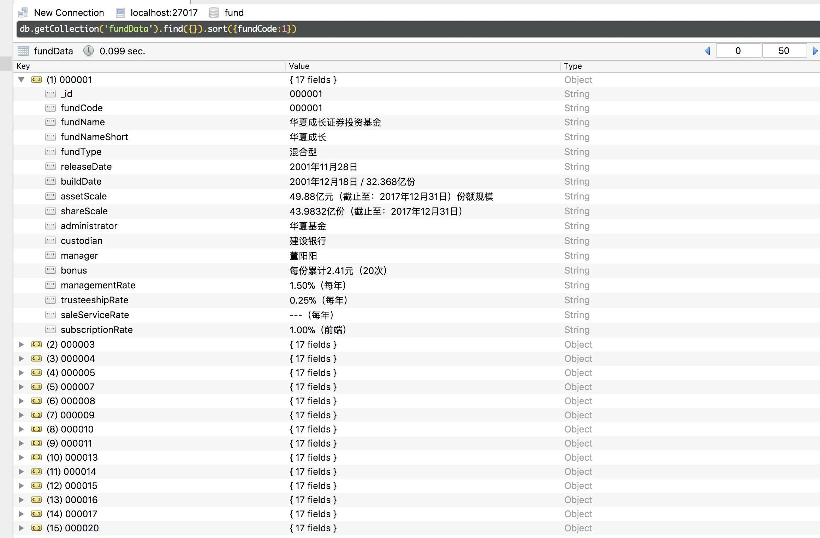Click the string icon next to assetScale
Viewport: 820px width, 538px height.
coord(50,196)
